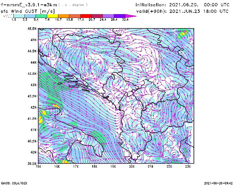Click the '18:00 UTC' valid time

[x=216, y=11]
